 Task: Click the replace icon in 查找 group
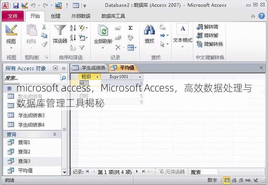click(x=163, y=27)
